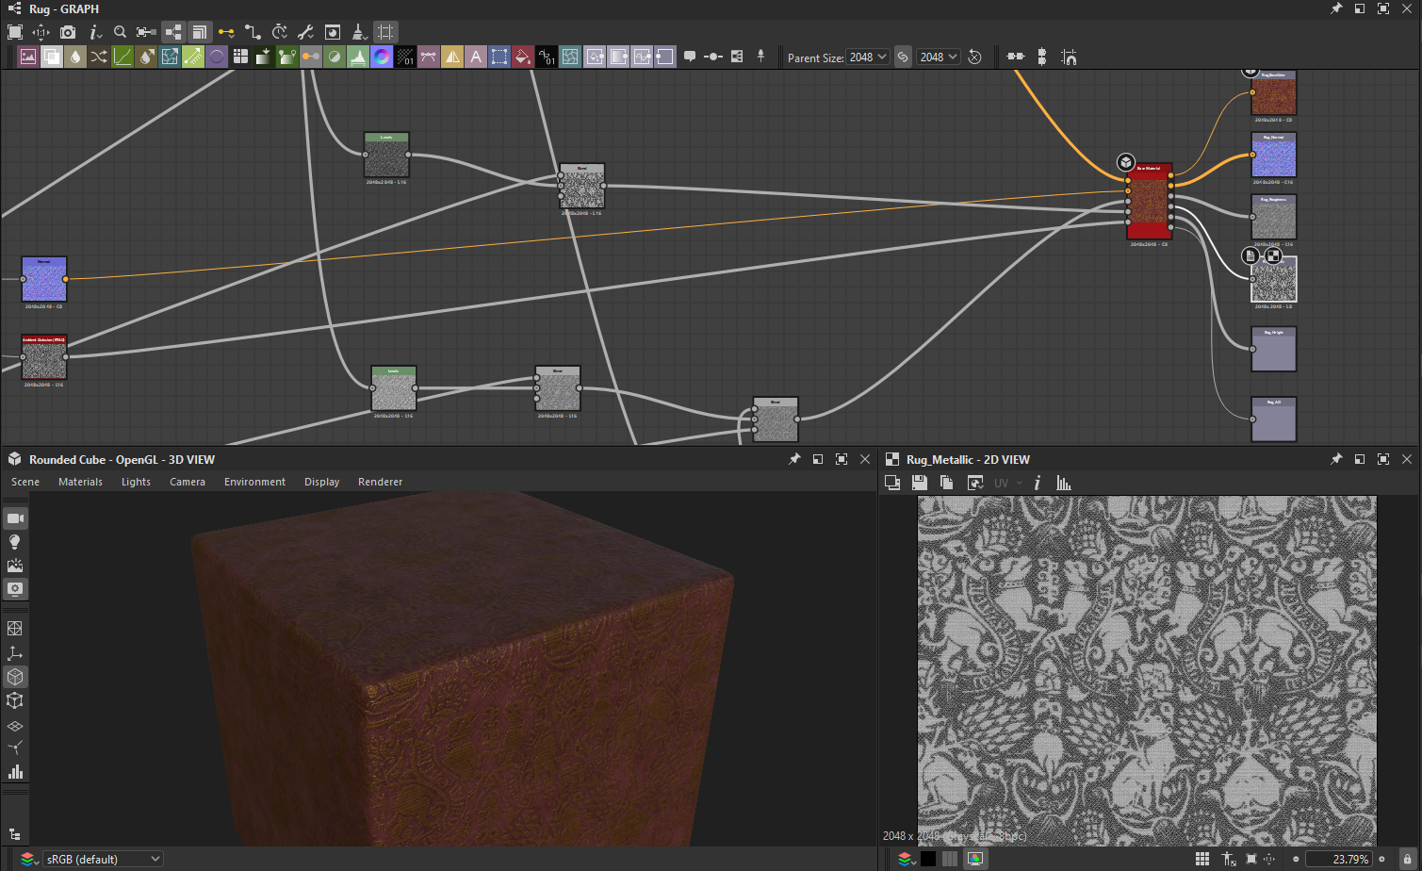The image size is (1422, 871).
Task: Select black background swatch in 2D view
Action: click(x=928, y=859)
